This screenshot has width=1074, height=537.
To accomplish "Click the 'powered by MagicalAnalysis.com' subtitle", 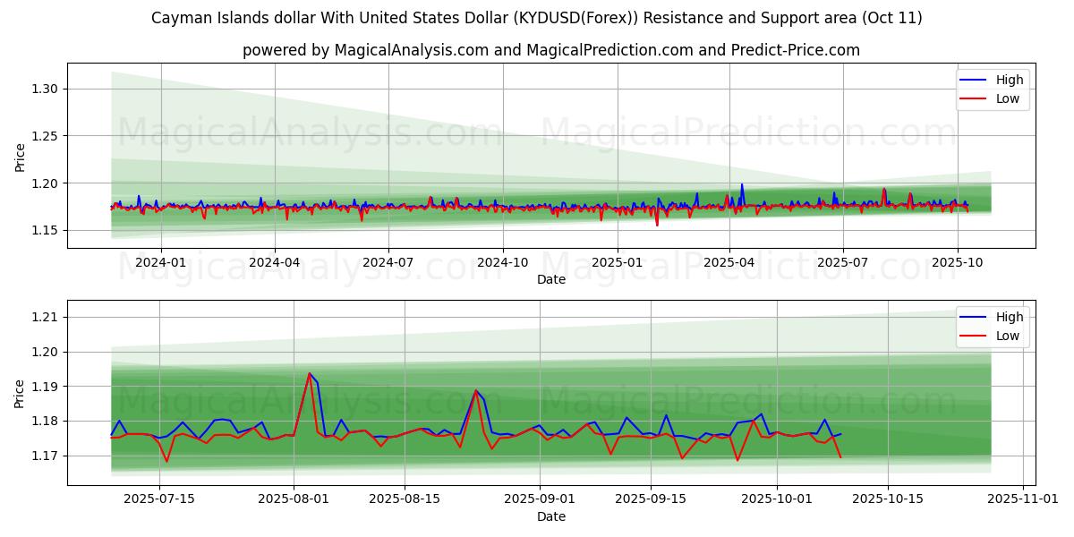I will coord(550,50).
